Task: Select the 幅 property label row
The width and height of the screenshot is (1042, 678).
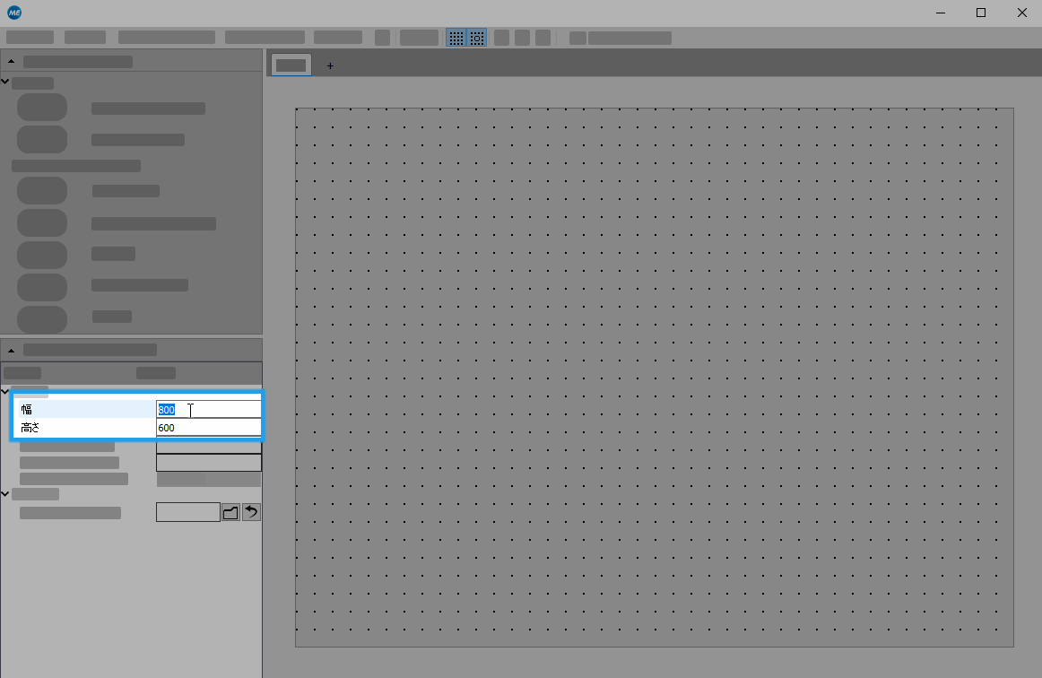Action: [x=85, y=409]
